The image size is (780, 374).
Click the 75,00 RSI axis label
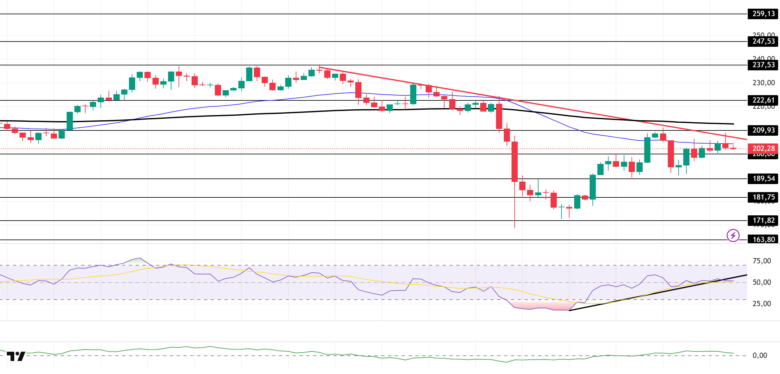tap(761, 261)
